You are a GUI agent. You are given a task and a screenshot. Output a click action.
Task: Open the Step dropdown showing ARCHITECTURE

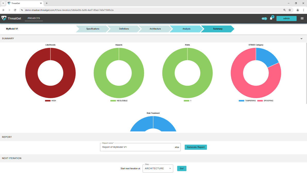click(x=158, y=169)
